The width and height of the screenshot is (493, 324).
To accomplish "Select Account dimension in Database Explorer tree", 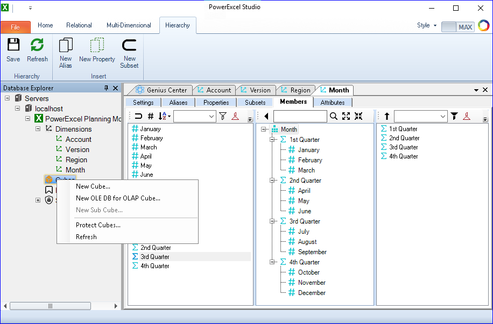I will tap(78, 139).
